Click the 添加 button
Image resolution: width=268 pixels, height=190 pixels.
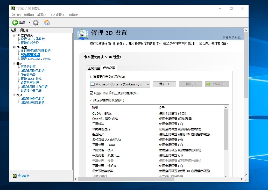(x=164, y=84)
